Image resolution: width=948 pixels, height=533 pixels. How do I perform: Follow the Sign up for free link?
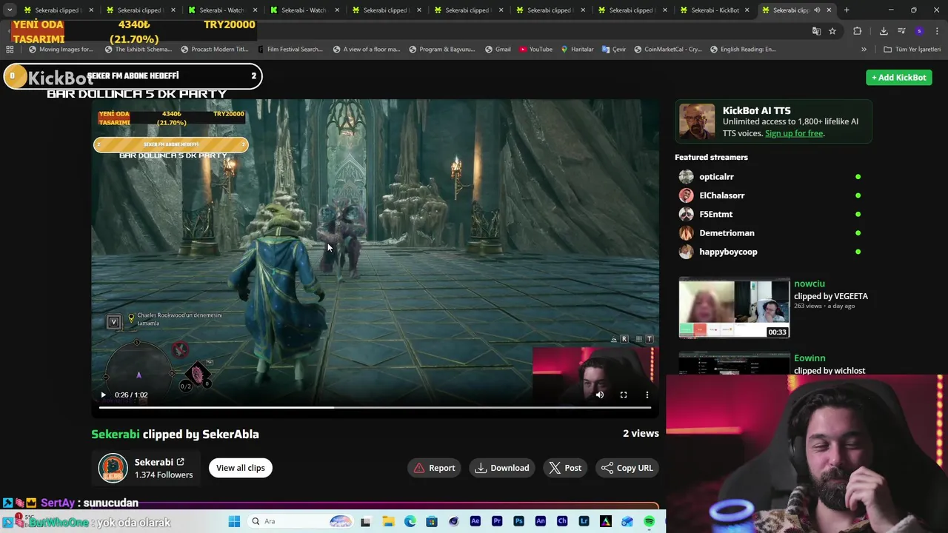(x=794, y=133)
